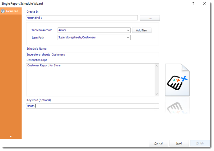Click the Finish button
The image size is (214, 151).
coord(200,143)
